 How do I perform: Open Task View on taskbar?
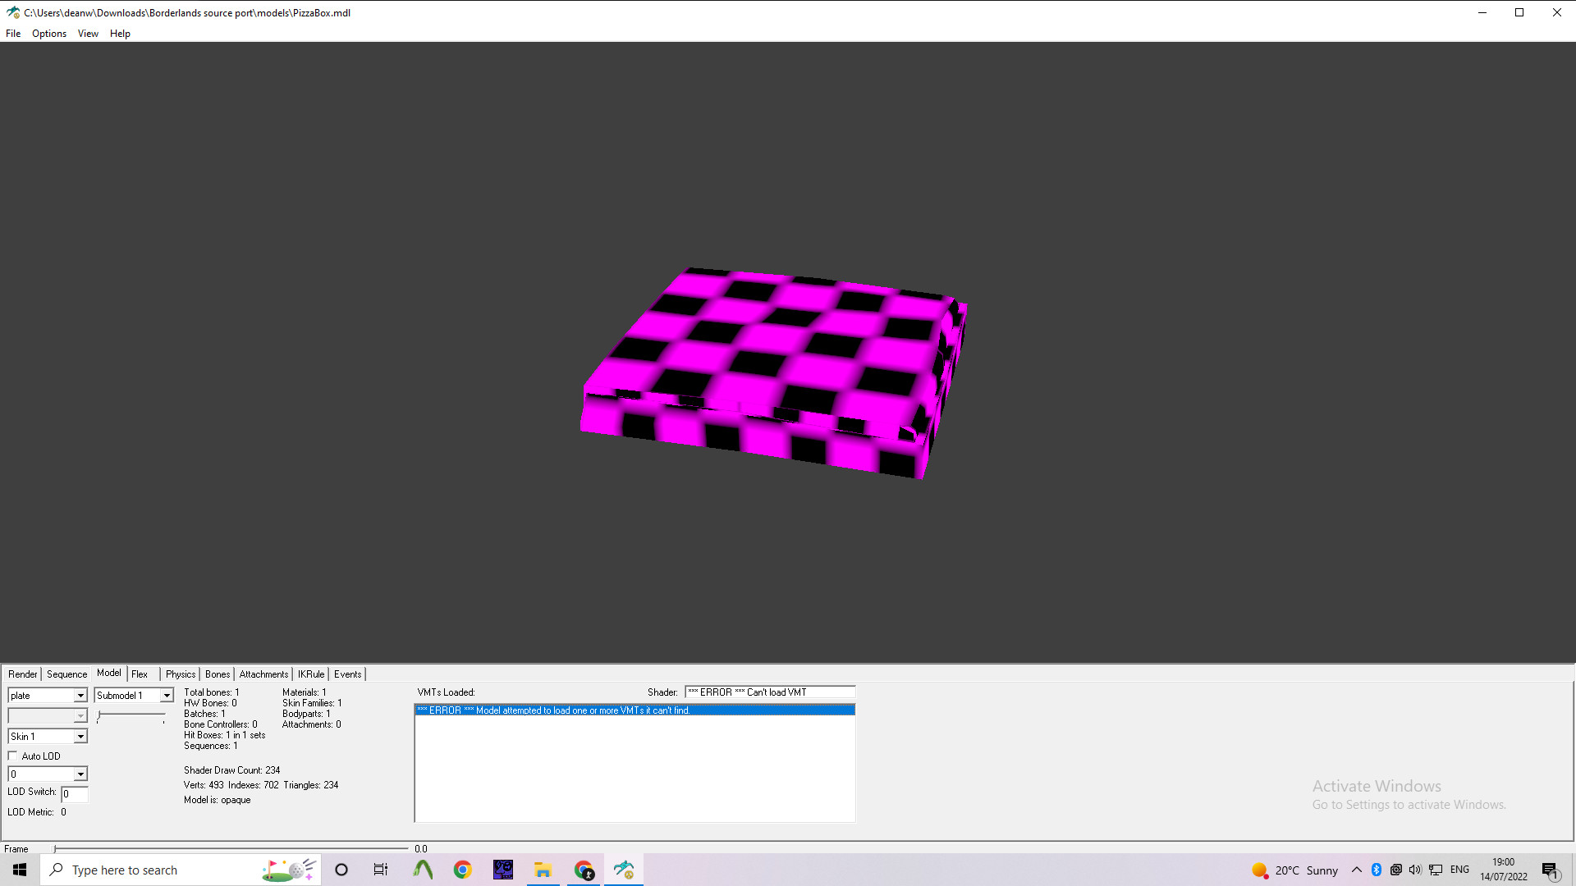[x=381, y=870]
